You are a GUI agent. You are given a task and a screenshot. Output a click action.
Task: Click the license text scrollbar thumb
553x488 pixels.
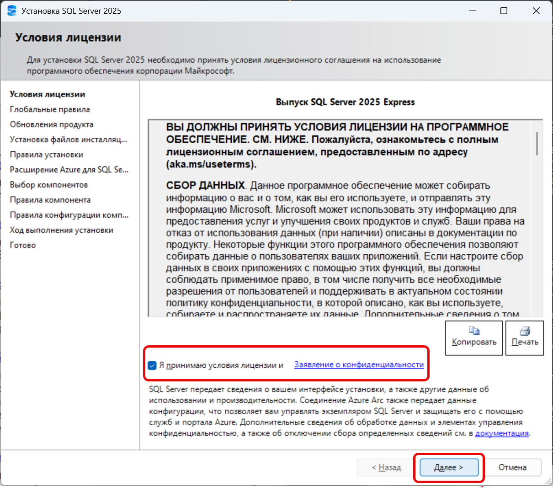click(537, 143)
